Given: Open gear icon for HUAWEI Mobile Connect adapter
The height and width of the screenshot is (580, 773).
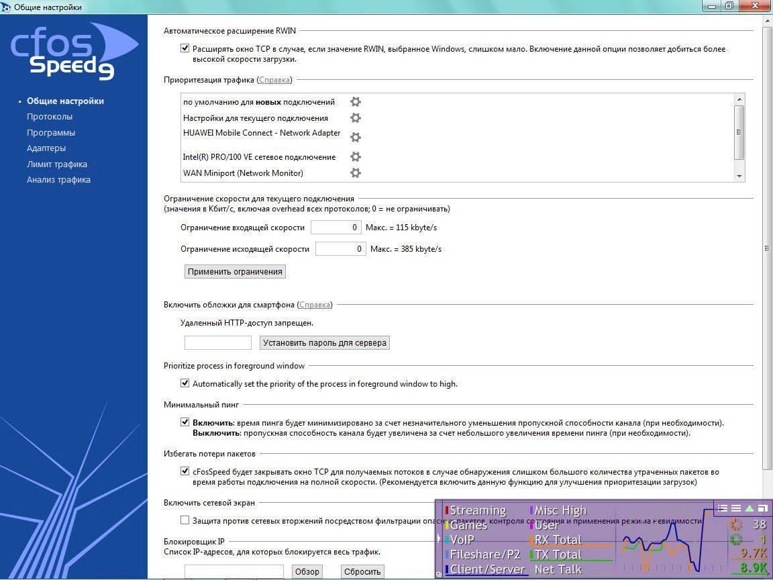Looking at the screenshot, I should pyautogui.click(x=356, y=137).
